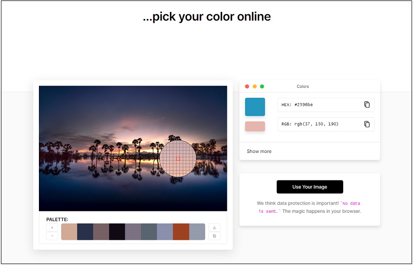Click the HEX value field

point(319,104)
